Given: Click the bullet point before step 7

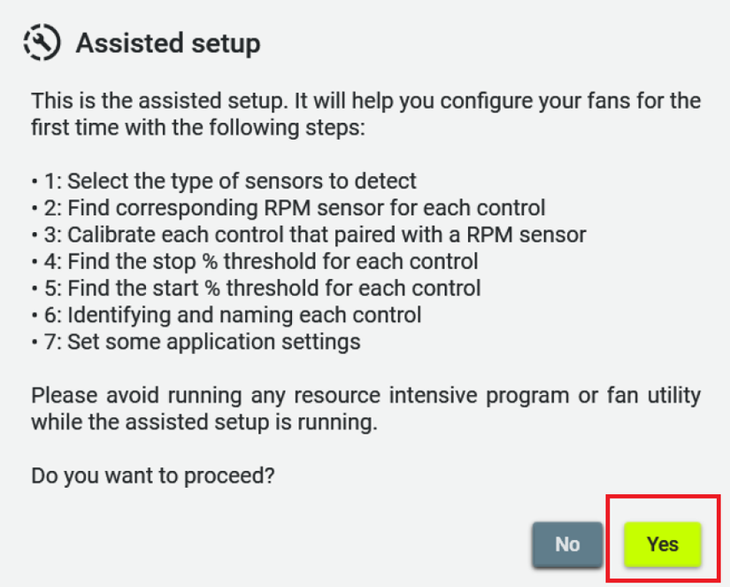Looking at the screenshot, I should point(34,342).
